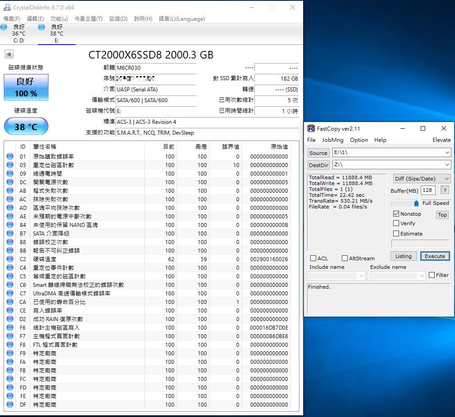
Task: Click status orb for attribute F8 row
Action: 10,344
